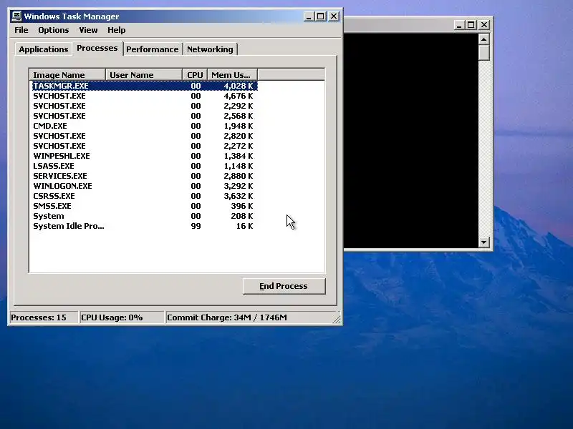
Task: Open the View menu
Action: (88, 30)
